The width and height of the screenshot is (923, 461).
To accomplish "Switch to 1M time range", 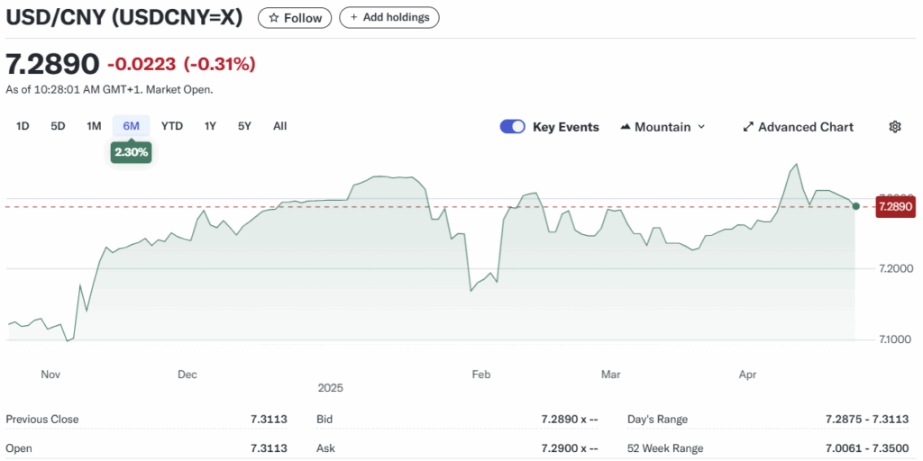I will click(94, 126).
